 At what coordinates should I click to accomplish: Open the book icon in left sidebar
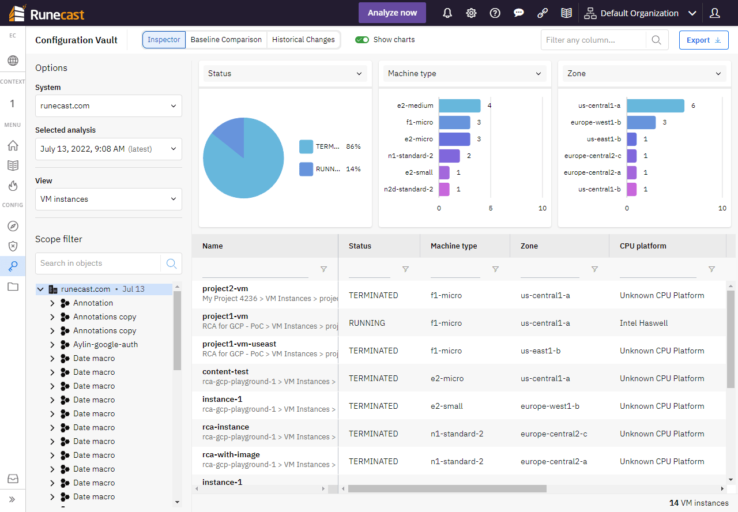tap(13, 165)
